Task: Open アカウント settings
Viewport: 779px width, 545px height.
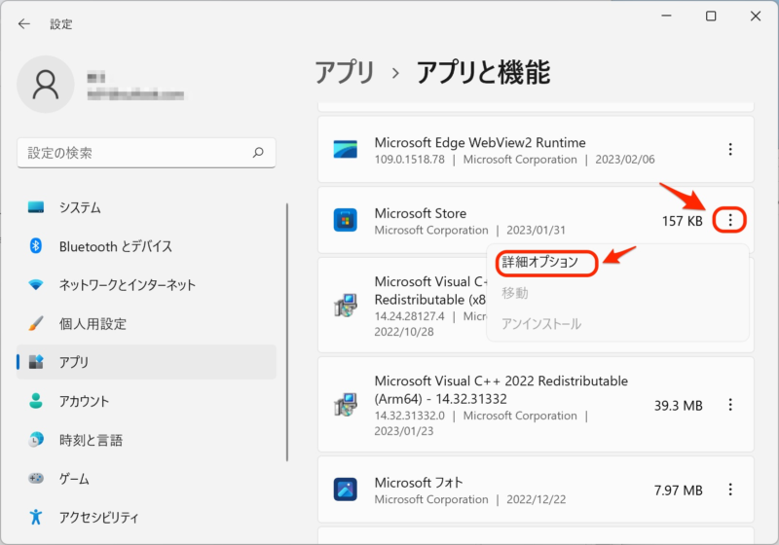Action: point(146,401)
